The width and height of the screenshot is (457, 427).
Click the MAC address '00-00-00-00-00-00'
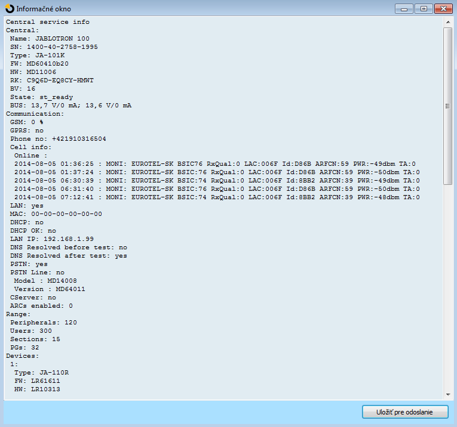coord(66,214)
